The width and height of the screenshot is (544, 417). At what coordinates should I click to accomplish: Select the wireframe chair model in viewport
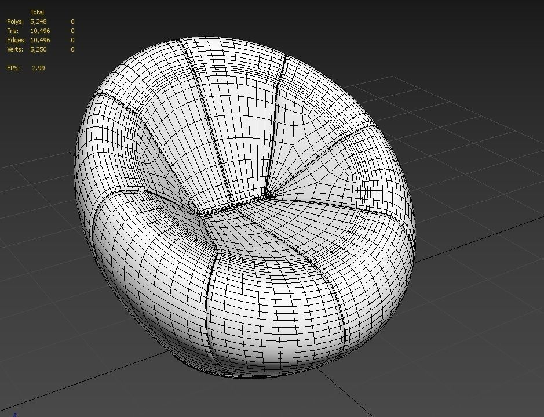pos(244,208)
